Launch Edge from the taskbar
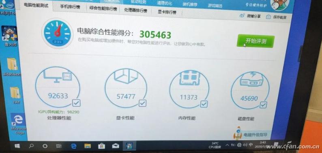This screenshot has height=153, width=322. pos(73,146)
